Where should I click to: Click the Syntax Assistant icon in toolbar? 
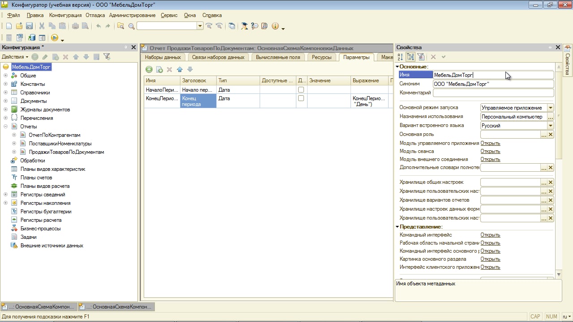(x=244, y=26)
